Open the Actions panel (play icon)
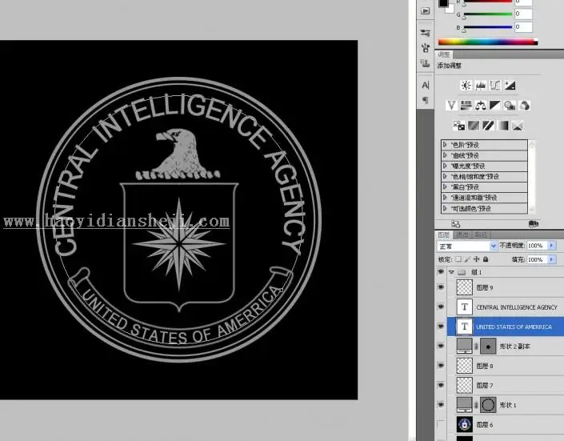 pos(425,10)
